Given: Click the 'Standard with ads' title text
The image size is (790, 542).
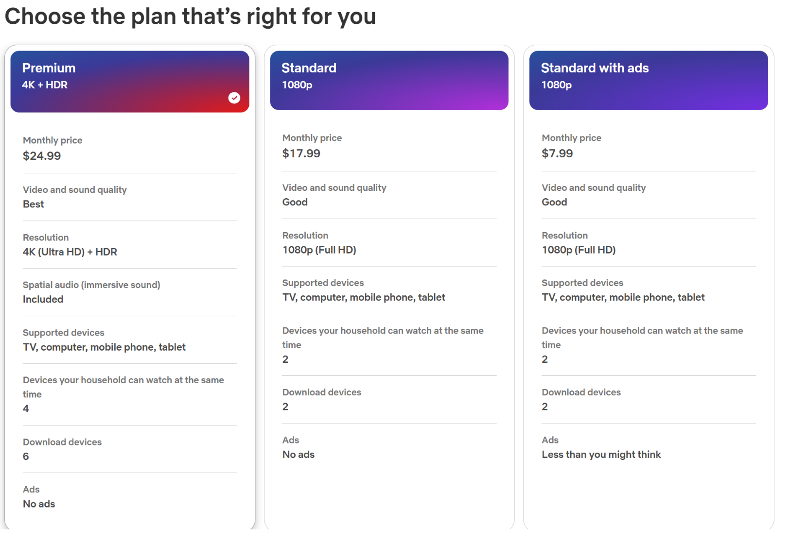Looking at the screenshot, I should coord(595,68).
